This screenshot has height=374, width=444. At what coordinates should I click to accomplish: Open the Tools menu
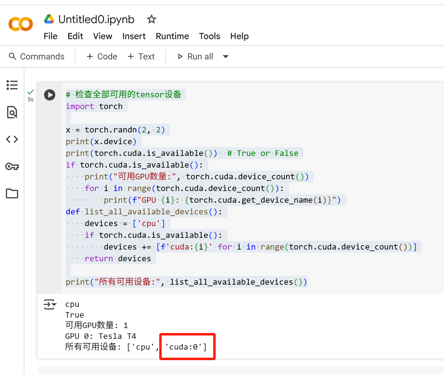(x=210, y=36)
